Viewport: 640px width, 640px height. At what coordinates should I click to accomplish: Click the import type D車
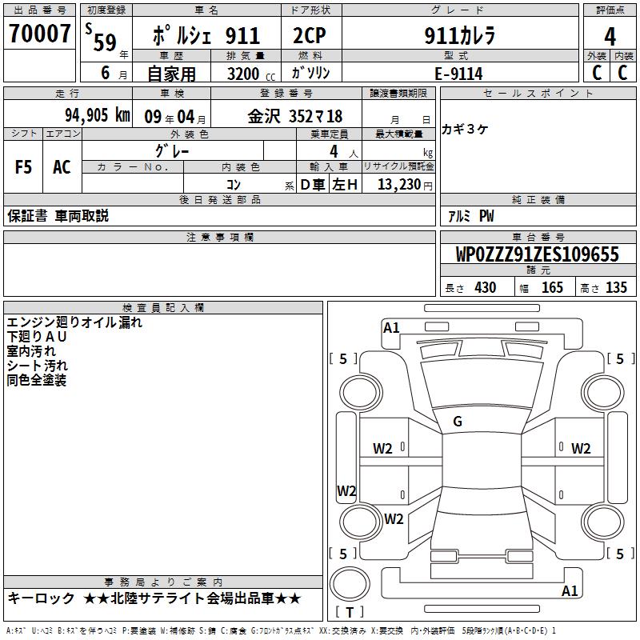coord(313,185)
